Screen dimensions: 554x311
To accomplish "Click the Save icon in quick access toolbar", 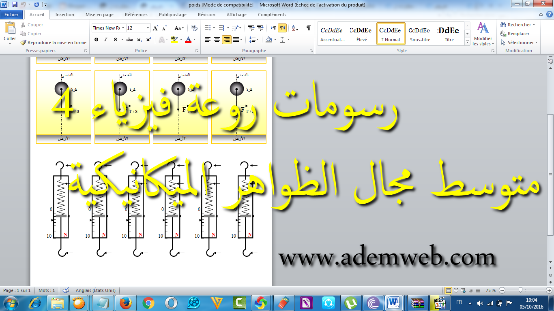I will tap(15, 5).
